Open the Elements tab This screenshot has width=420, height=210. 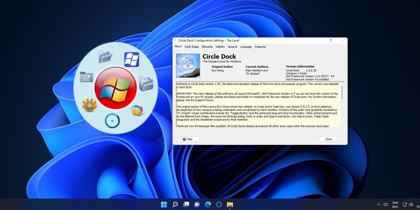[207, 47]
